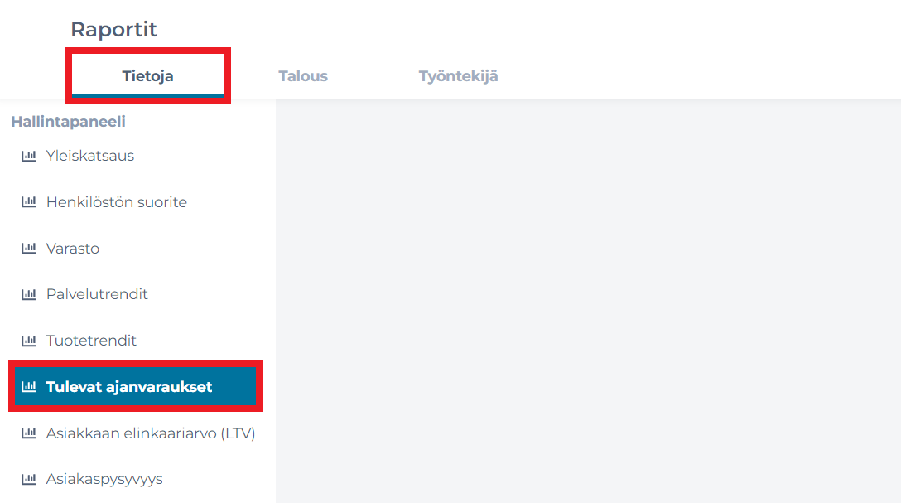901x503 pixels.
Task: Click chart icon beside Asiakkaan elinkaariarvo (LTV)
Action: 29,433
